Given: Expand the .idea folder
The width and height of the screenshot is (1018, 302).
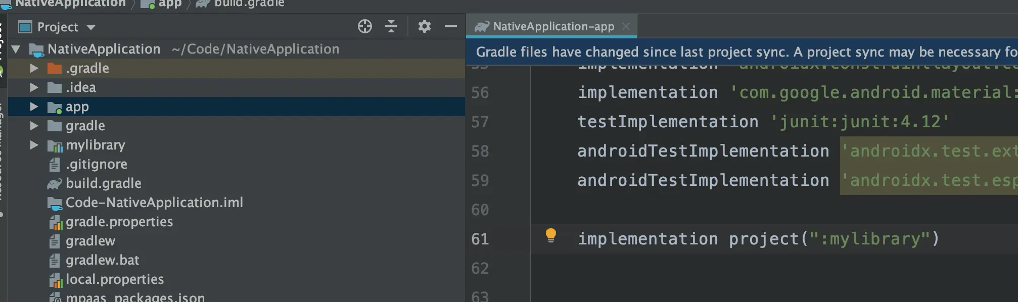Looking at the screenshot, I should click(34, 87).
